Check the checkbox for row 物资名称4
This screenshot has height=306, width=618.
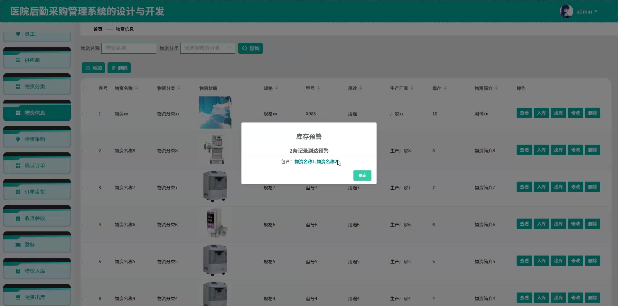tap(85, 299)
